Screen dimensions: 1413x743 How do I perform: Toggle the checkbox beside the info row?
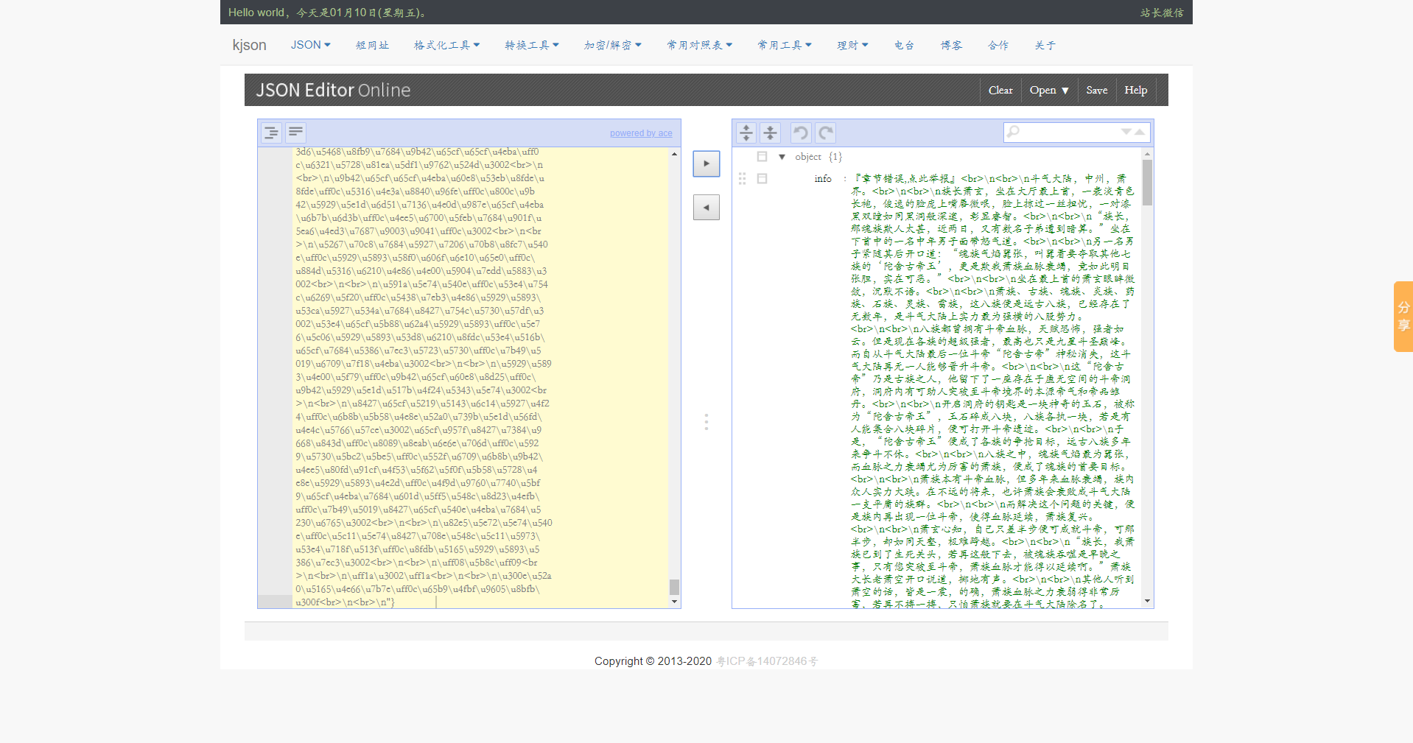(x=762, y=179)
